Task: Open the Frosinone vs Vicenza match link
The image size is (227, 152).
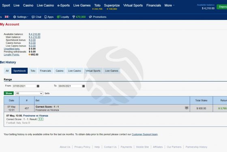Action: (x=36, y=116)
